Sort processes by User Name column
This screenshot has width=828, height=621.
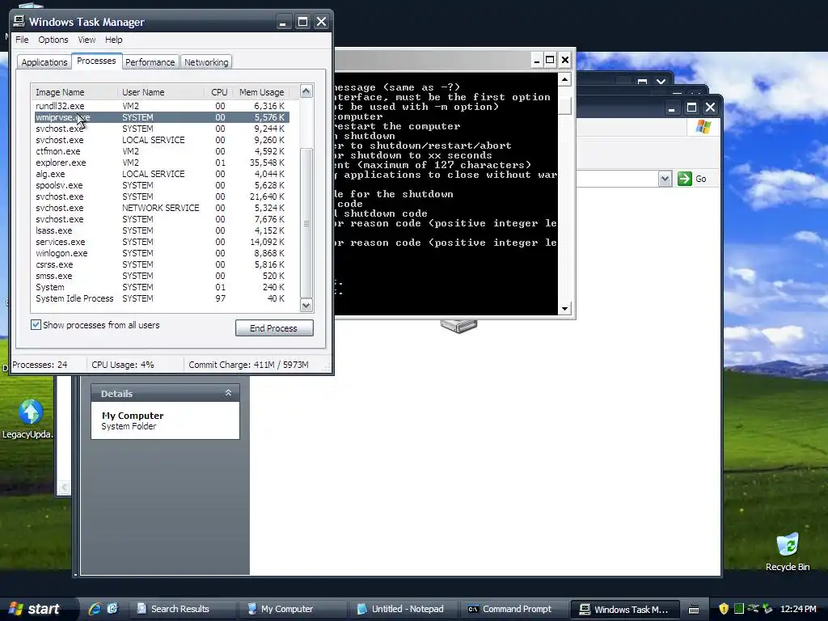tap(161, 92)
